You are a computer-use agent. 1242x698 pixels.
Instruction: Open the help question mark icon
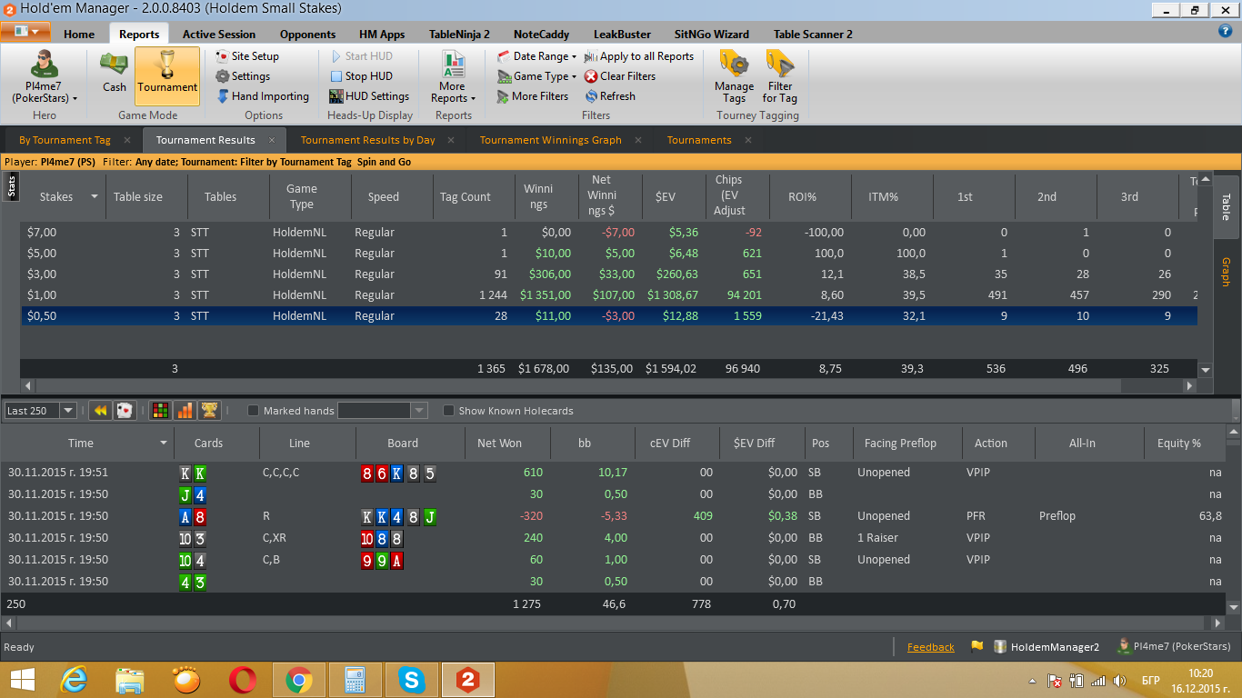tap(1225, 31)
